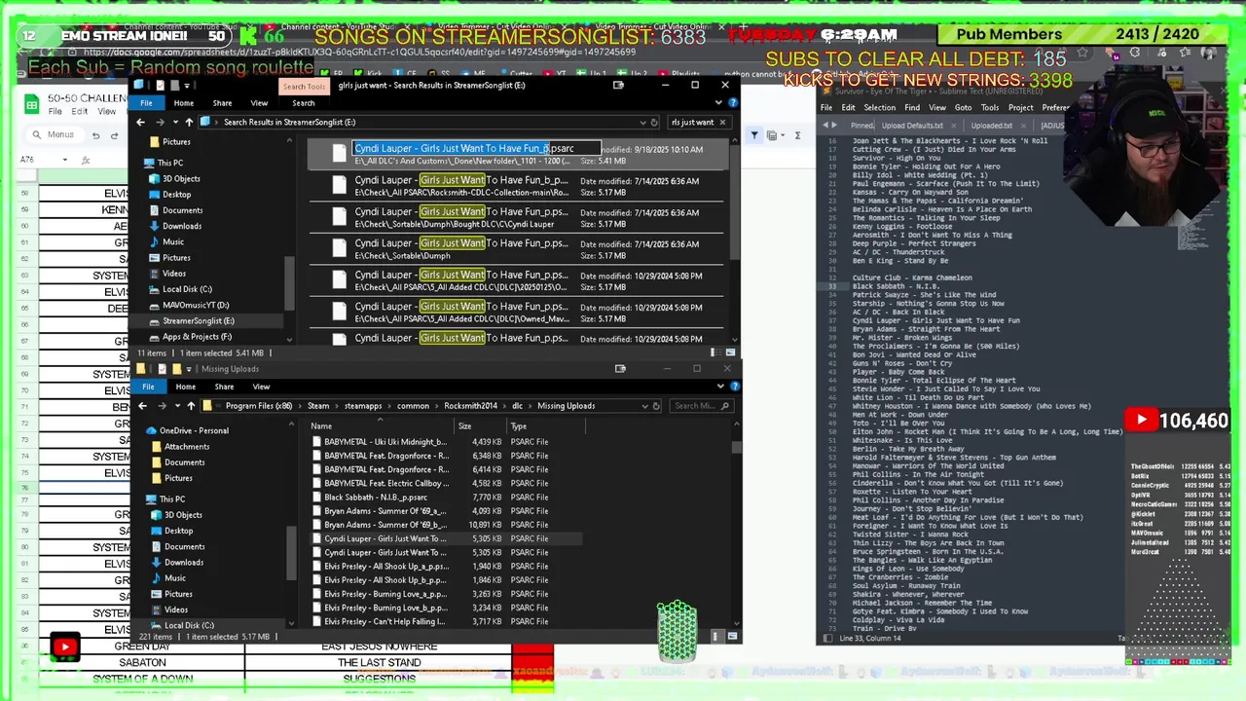
Task: Click steamapps in the breadcrumb path
Action: click(x=363, y=405)
